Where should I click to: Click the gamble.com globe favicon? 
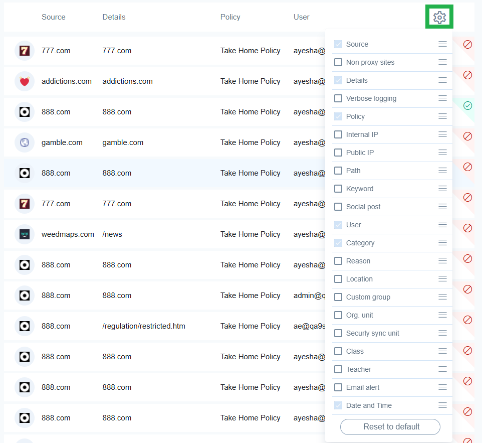tap(25, 142)
